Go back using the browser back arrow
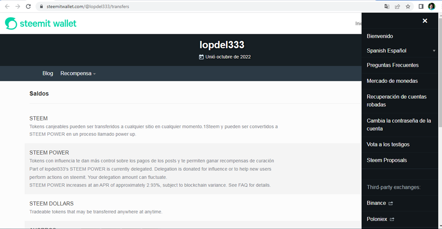This screenshot has width=442, height=229. [x=7, y=6]
